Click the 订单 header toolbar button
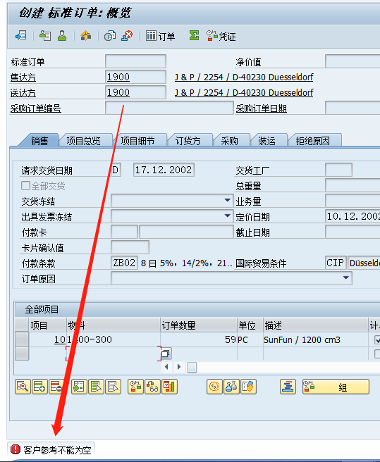This screenshot has width=380, height=462. (x=161, y=36)
